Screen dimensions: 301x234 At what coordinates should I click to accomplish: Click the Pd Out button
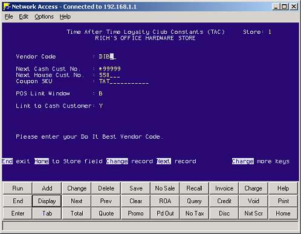pos(165,213)
